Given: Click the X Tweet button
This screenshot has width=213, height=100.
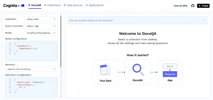Looking at the screenshot, I should pos(203,6).
